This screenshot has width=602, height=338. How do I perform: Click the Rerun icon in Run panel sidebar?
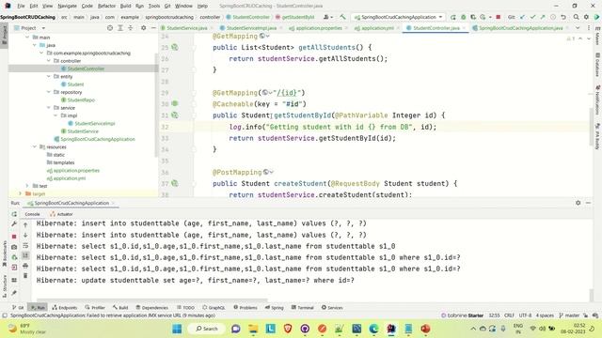tap(14, 214)
